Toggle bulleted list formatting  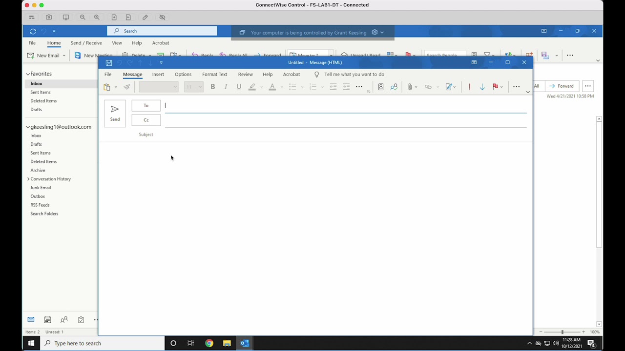point(292,87)
